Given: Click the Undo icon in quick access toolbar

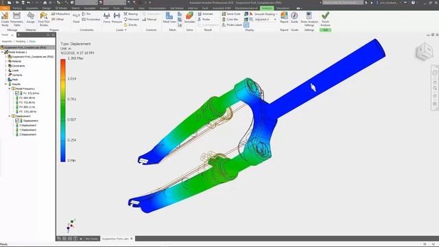Looking at the screenshot, I should point(28,3).
